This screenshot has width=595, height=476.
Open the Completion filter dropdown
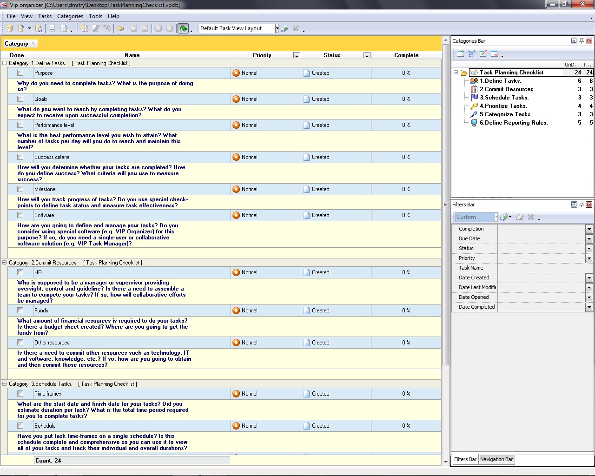click(x=589, y=229)
